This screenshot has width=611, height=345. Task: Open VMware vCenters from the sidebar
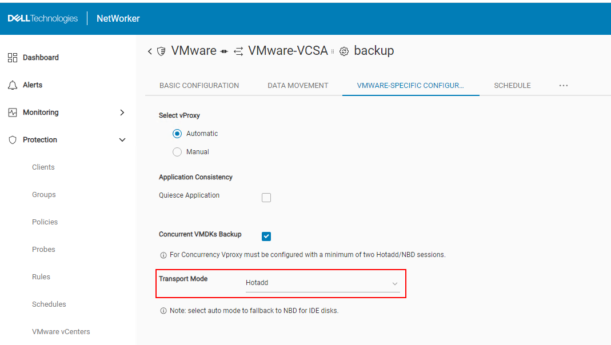point(61,331)
